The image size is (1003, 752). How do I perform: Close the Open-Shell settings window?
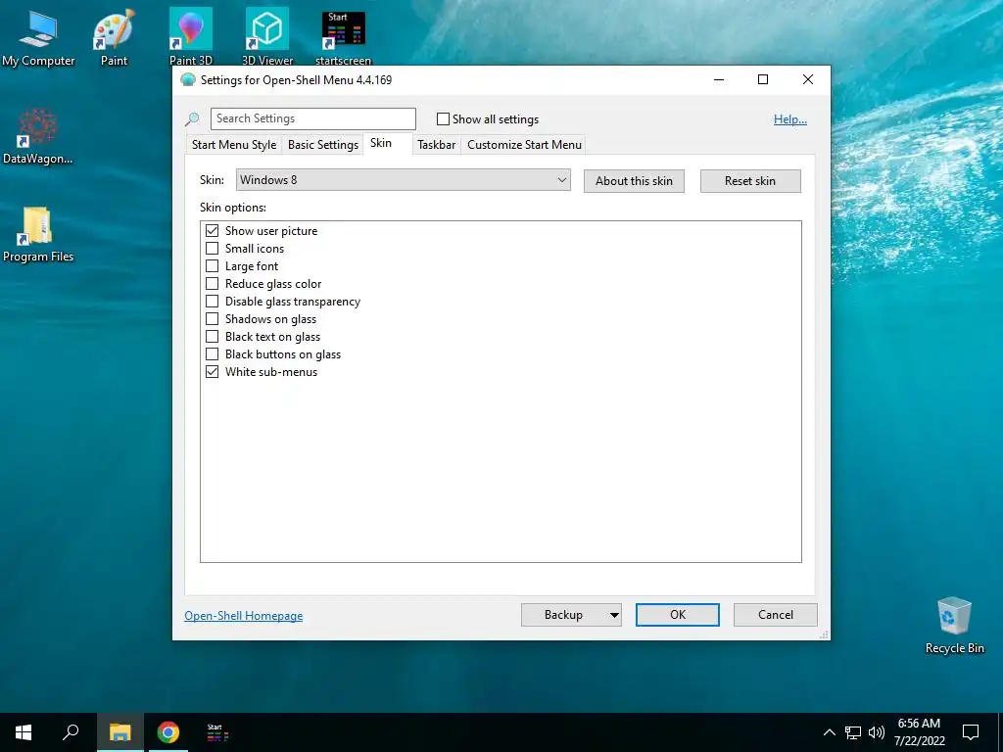[808, 80]
